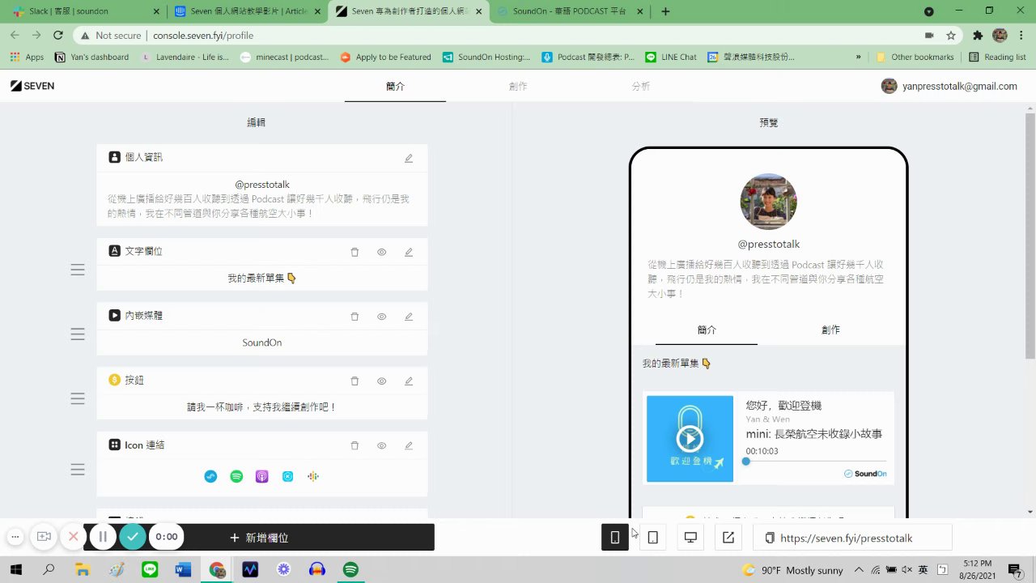The width and height of the screenshot is (1036, 583).
Task: Open profile page in new window icon
Action: coord(728,538)
